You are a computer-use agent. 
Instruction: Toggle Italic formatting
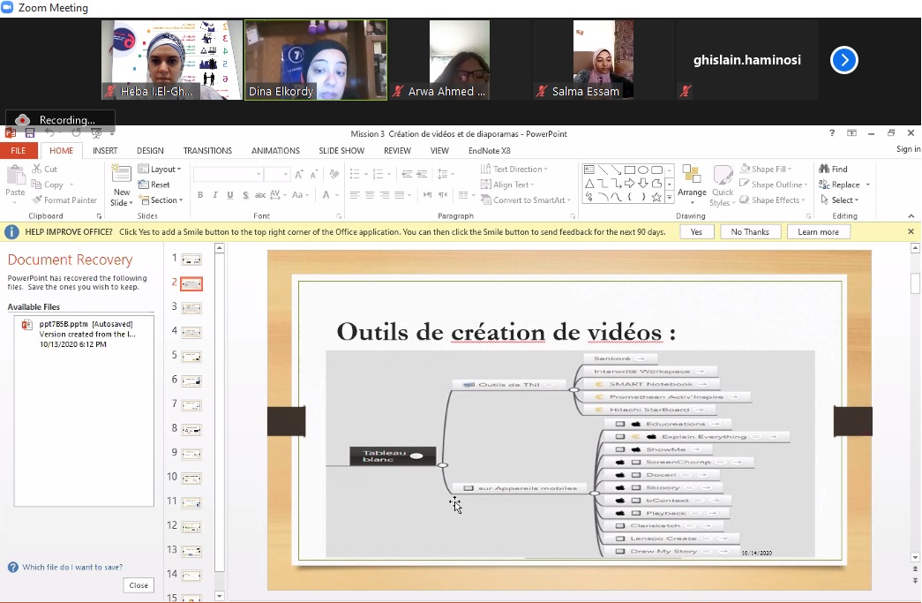(215, 195)
